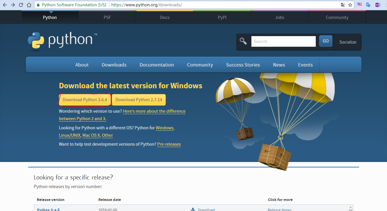The height and width of the screenshot is (211, 387).
Task: Follow the Mac OS X link
Action: [91, 135]
